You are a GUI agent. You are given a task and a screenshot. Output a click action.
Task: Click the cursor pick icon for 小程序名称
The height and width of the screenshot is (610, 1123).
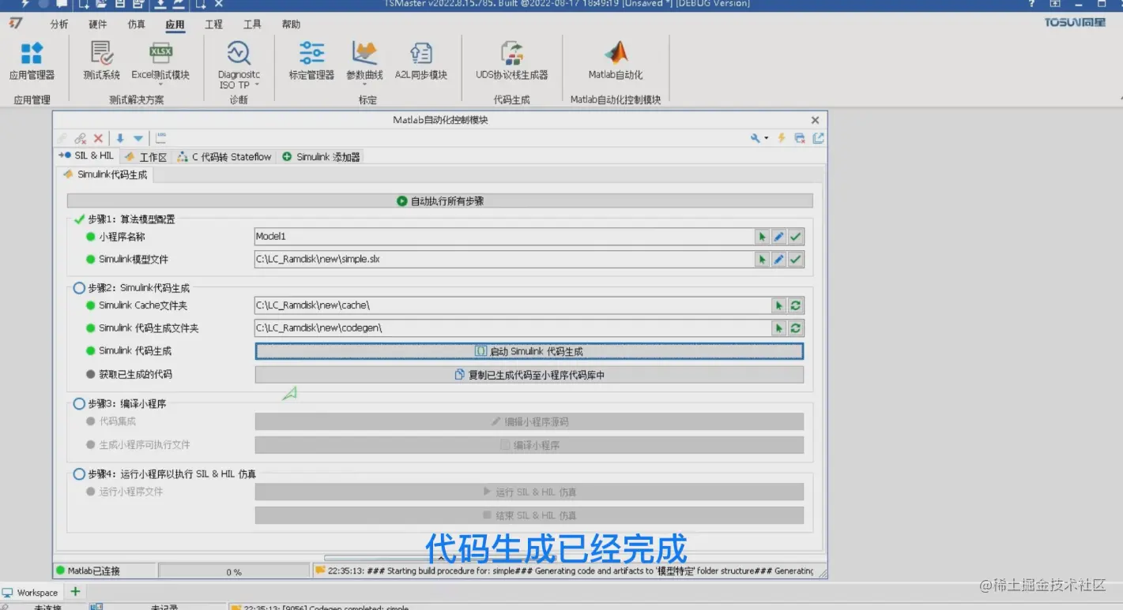[762, 237]
